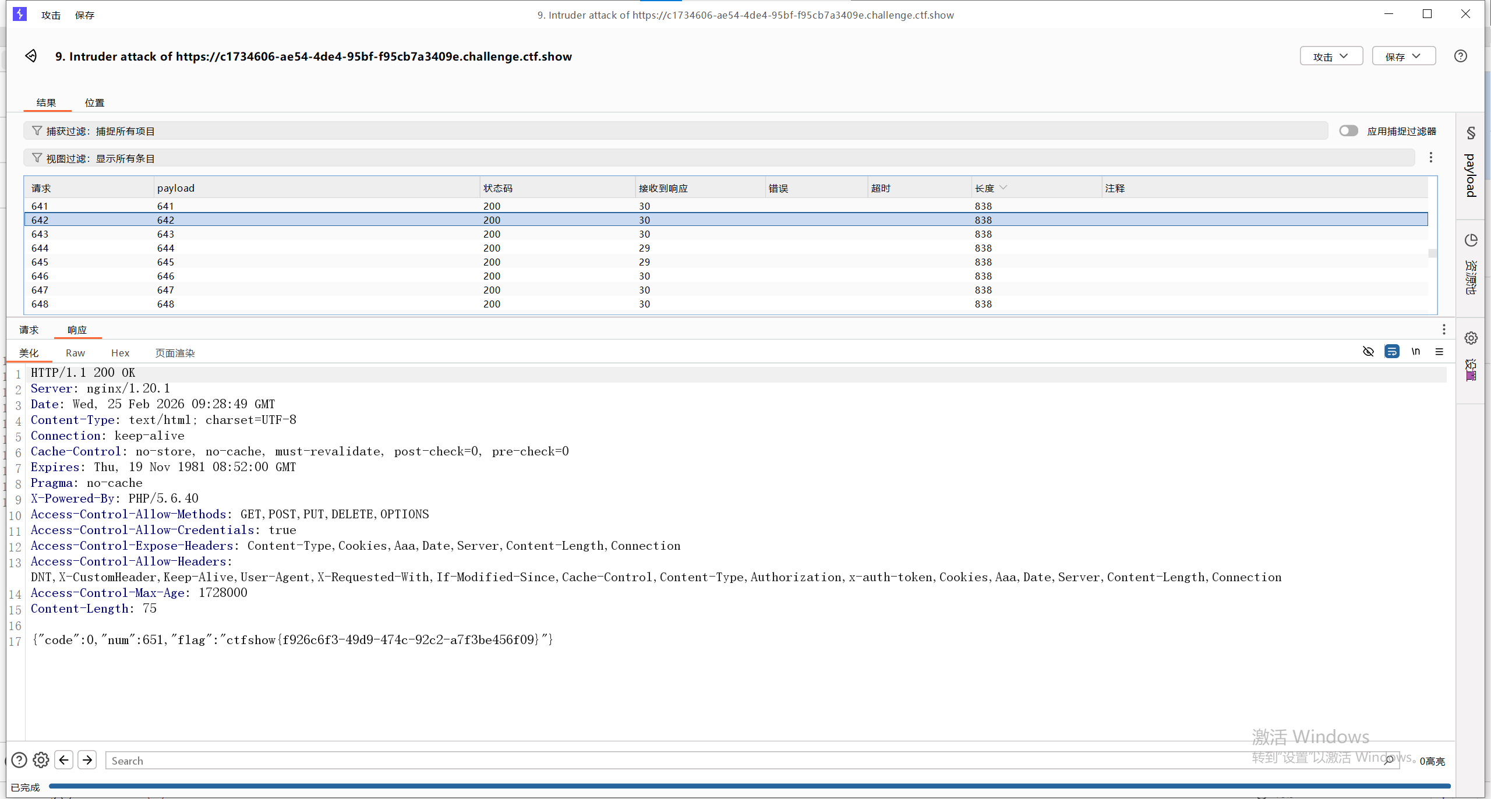
Task: Select result row with payload 645
Action: click(x=165, y=262)
